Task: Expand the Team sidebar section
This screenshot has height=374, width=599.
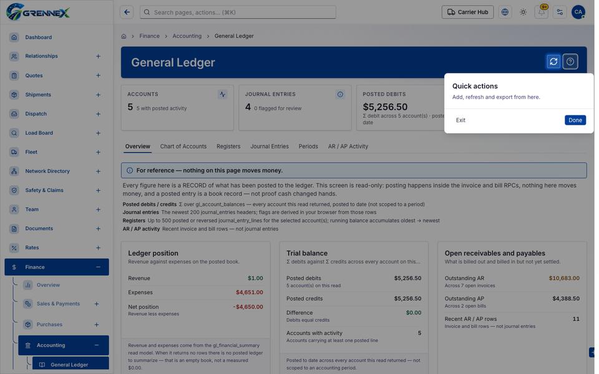Action: [x=98, y=209]
